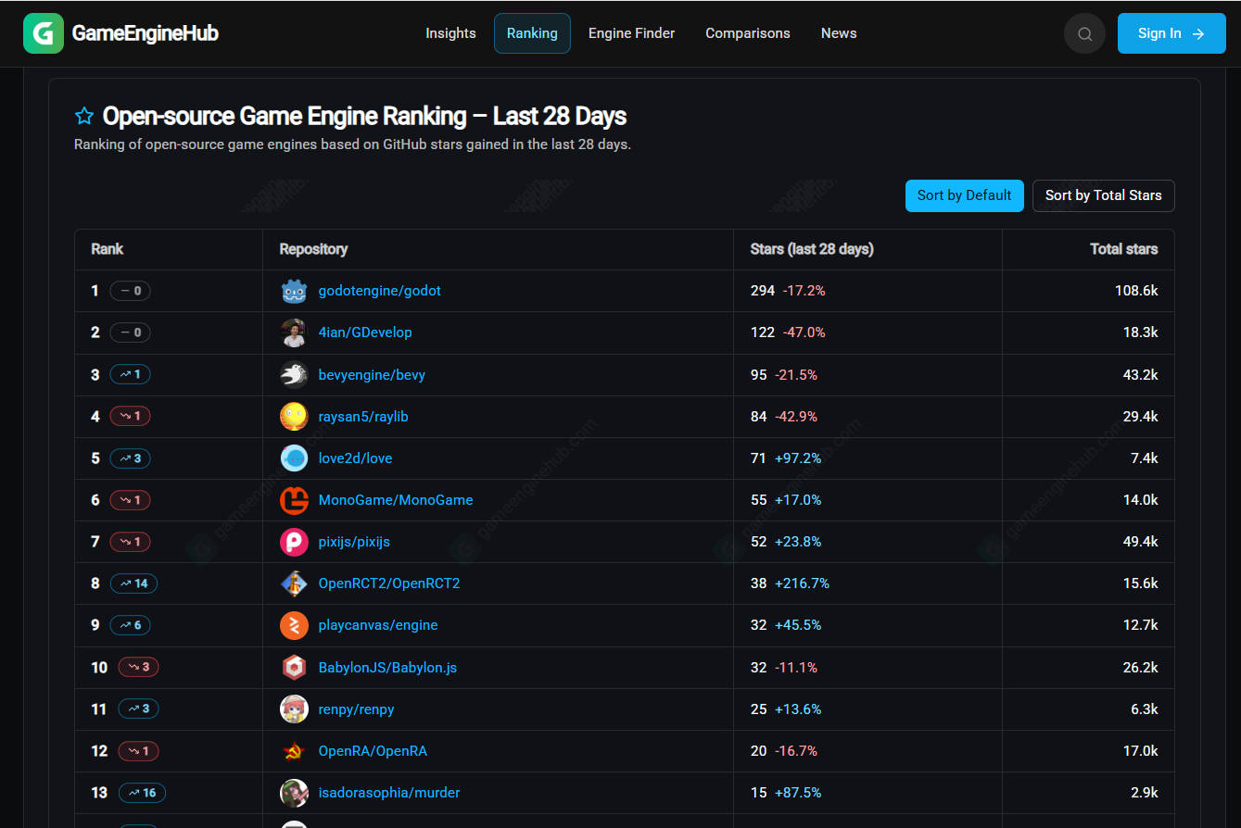Switch to Sort by Total Stars

pyautogui.click(x=1103, y=195)
